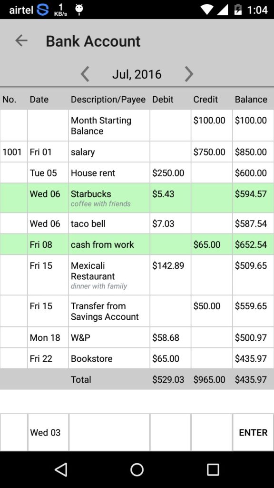274x488 pixels.
Task: Tap the salary entry dated Fri 01
Action: click(x=137, y=151)
